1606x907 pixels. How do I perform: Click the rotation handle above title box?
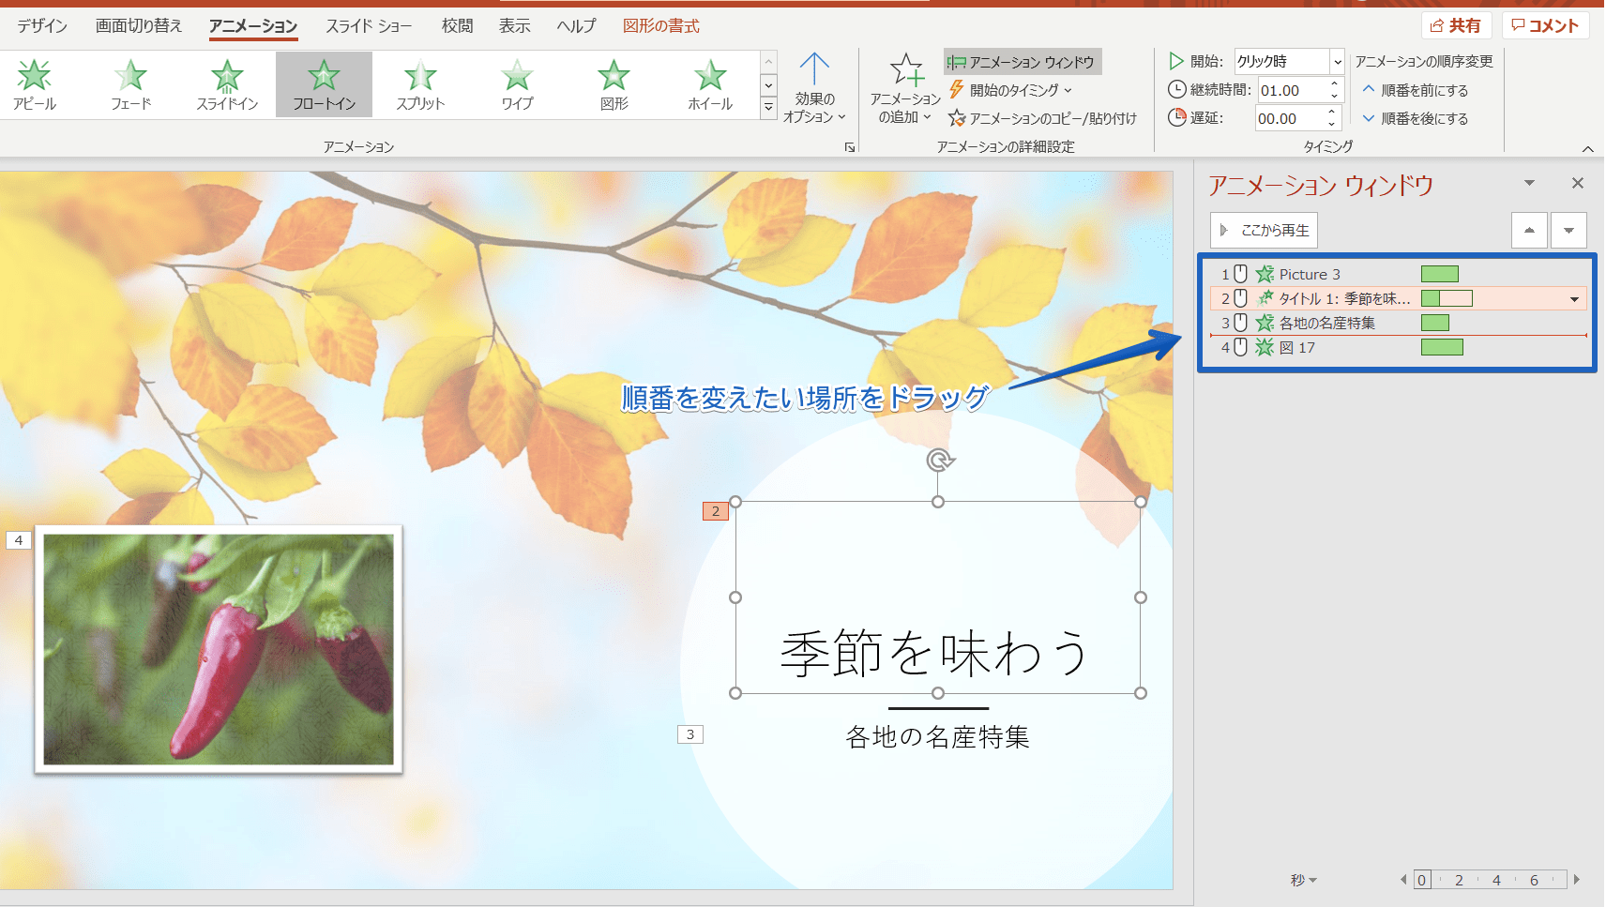pyautogui.click(x=939, y=460)
